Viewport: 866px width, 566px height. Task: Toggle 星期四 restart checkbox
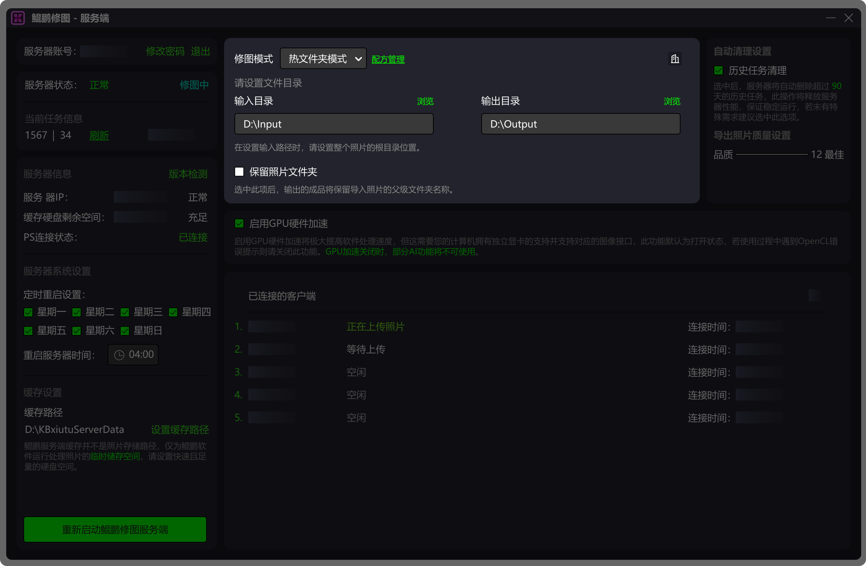(x=173, y=312)
